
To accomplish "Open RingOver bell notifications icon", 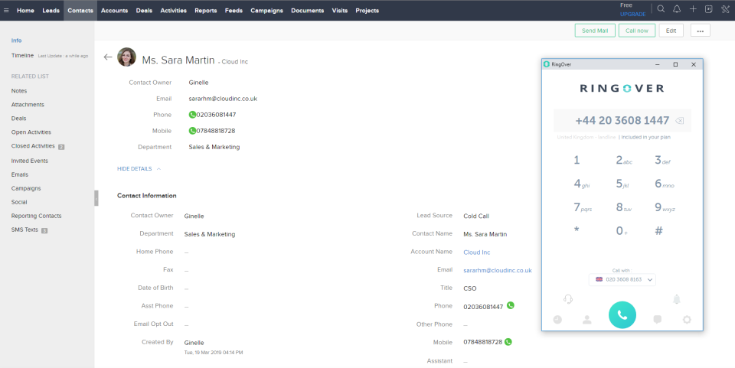I will 676,299.
